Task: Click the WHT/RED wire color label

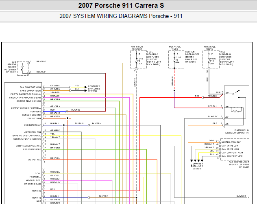Action: [x=55, y=203]
